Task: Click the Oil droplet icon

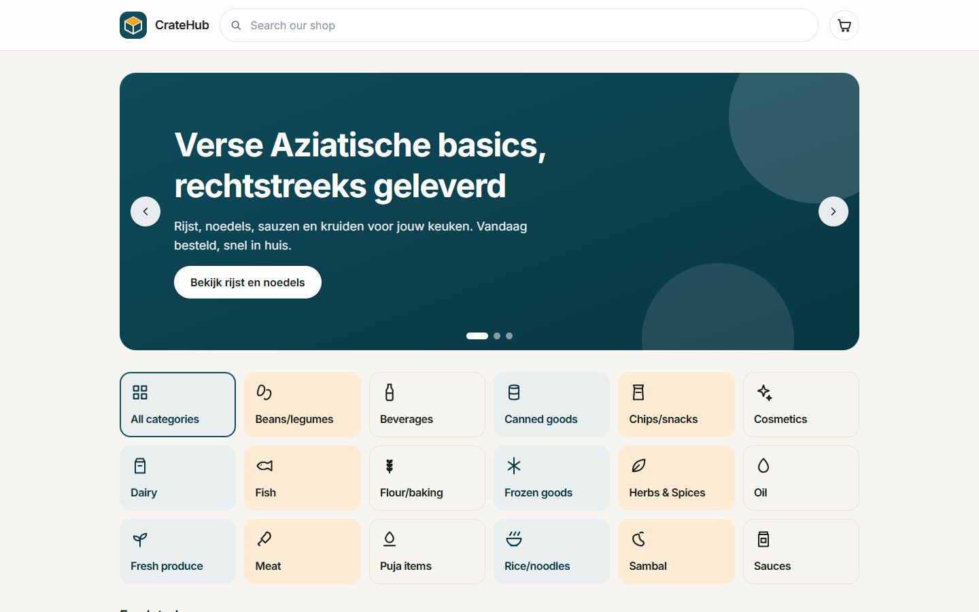Action: point(763,466)
